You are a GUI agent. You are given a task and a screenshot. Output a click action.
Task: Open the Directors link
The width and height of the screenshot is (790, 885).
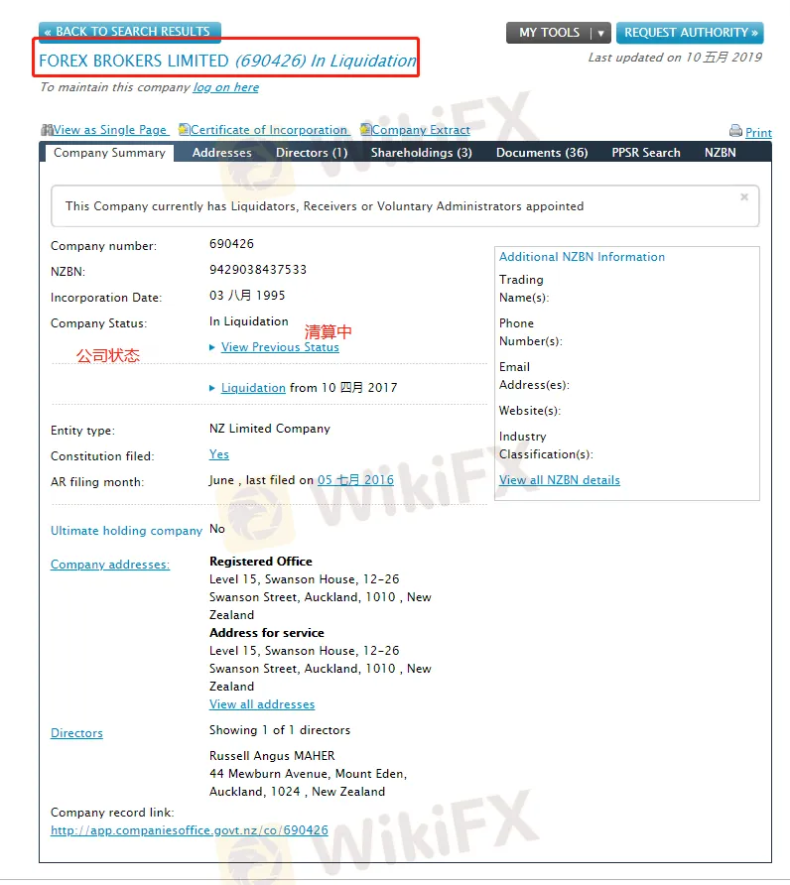[76, 733]
